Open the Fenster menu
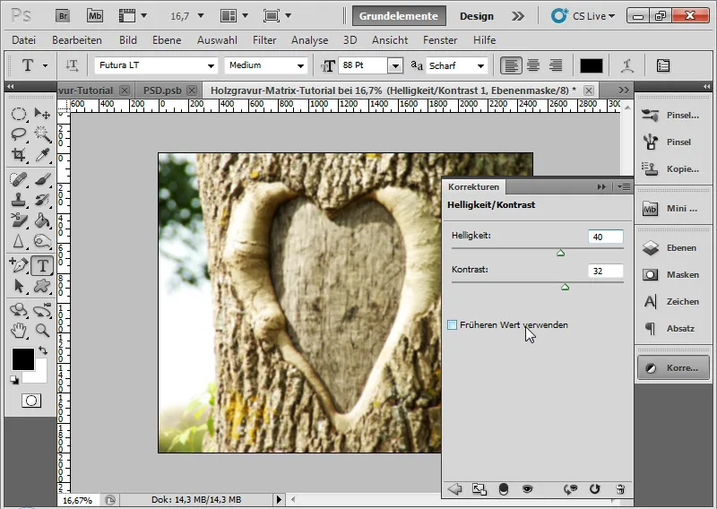The width and height of the screenshot is (717, 509). click(x=440, y=40)
